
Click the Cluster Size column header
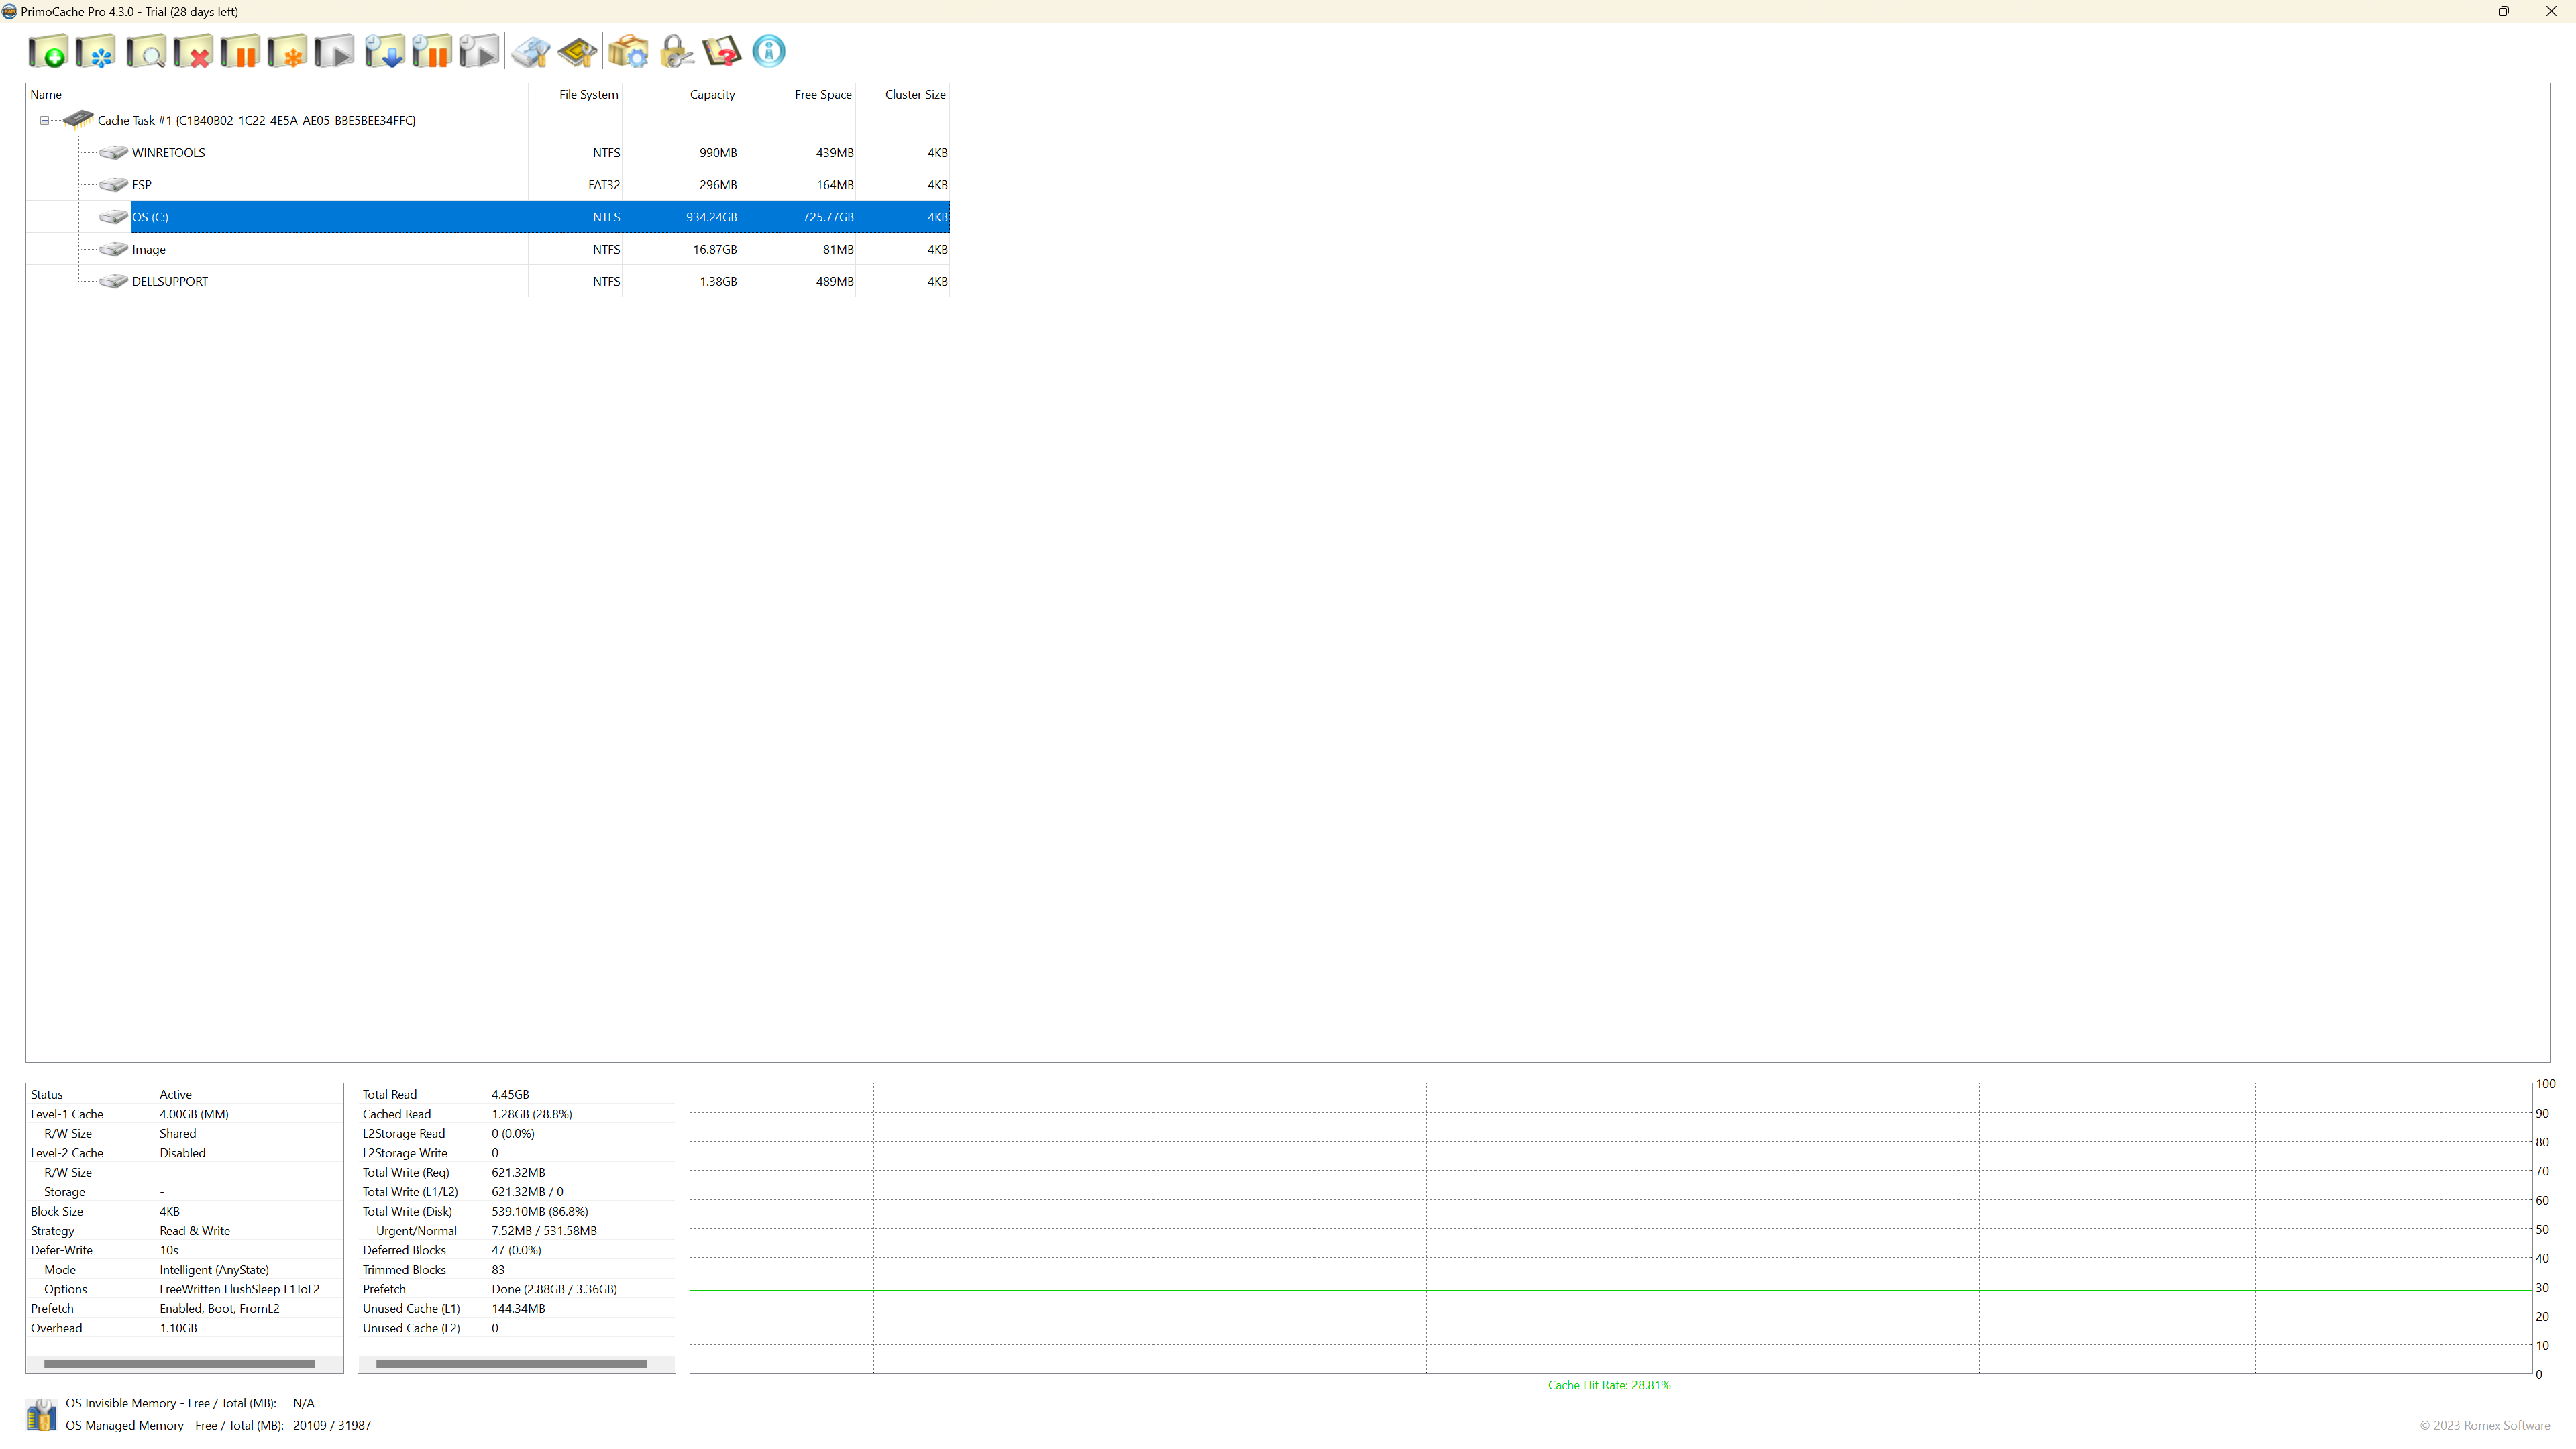coord(902,94)
